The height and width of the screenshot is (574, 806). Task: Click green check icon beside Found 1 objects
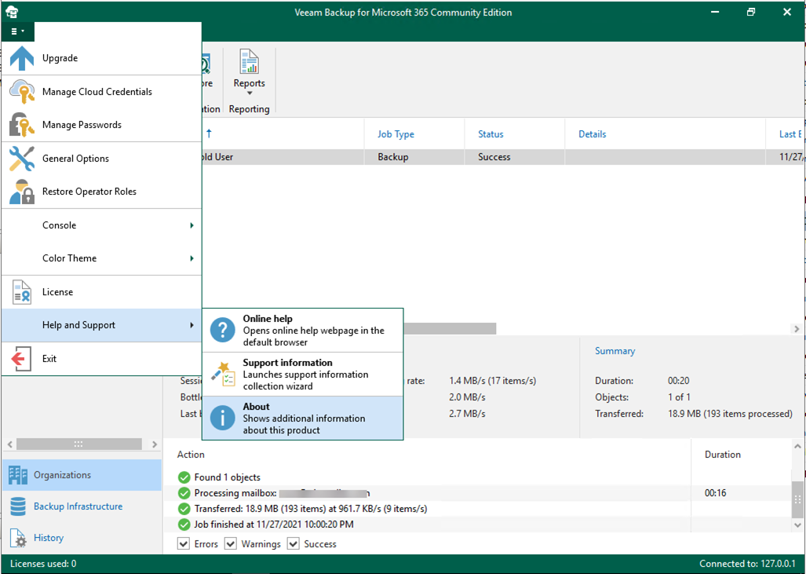pyautogui.click(x=184, y=477)
